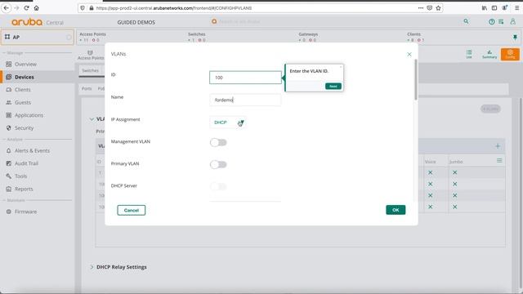Click GUIDED DEMOS header text

click(136, 22)
